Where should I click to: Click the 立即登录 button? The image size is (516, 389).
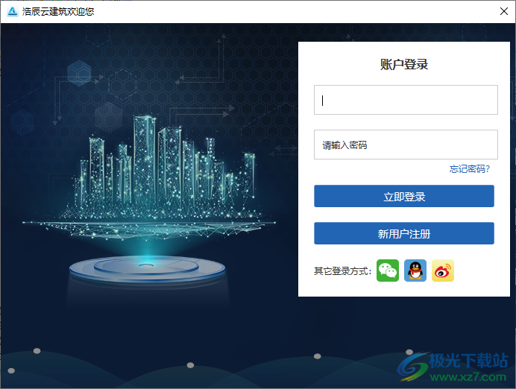(x=404, y=196)
